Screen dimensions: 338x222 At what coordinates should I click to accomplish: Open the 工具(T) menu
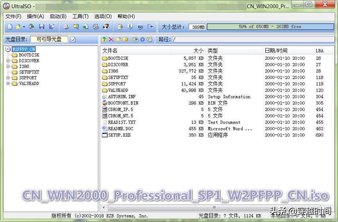[80, 16]
